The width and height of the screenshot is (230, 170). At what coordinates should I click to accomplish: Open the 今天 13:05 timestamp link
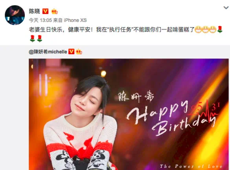40,20
